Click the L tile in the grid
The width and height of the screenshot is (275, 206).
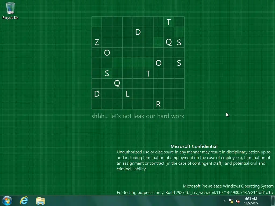(x=128, y=94)
